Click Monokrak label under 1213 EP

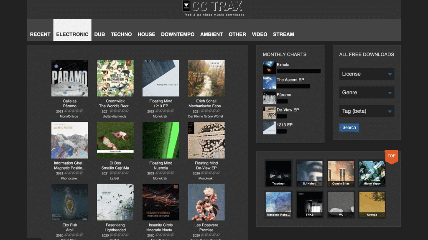160,116
